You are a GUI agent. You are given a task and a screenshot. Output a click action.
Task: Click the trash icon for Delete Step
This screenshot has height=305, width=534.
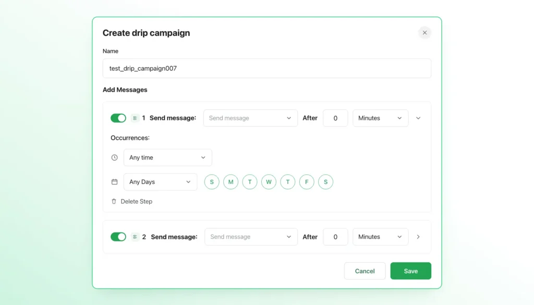point(114,202)
